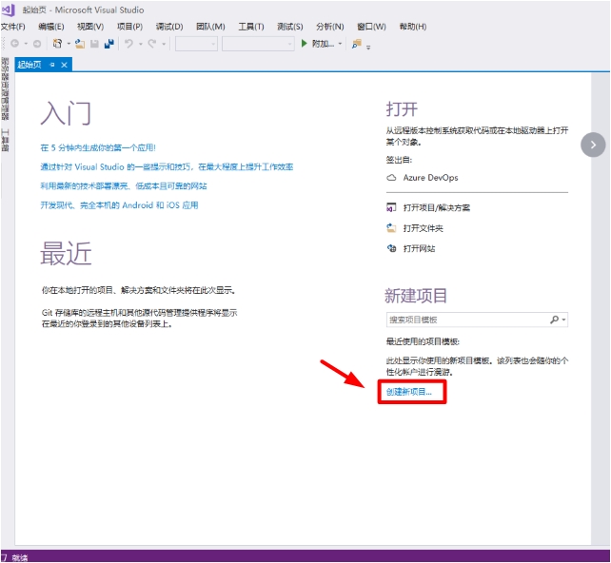Click the search magnifier in template box
The height and width of the screenshot is (563, 611).
[x=554, y=320]
